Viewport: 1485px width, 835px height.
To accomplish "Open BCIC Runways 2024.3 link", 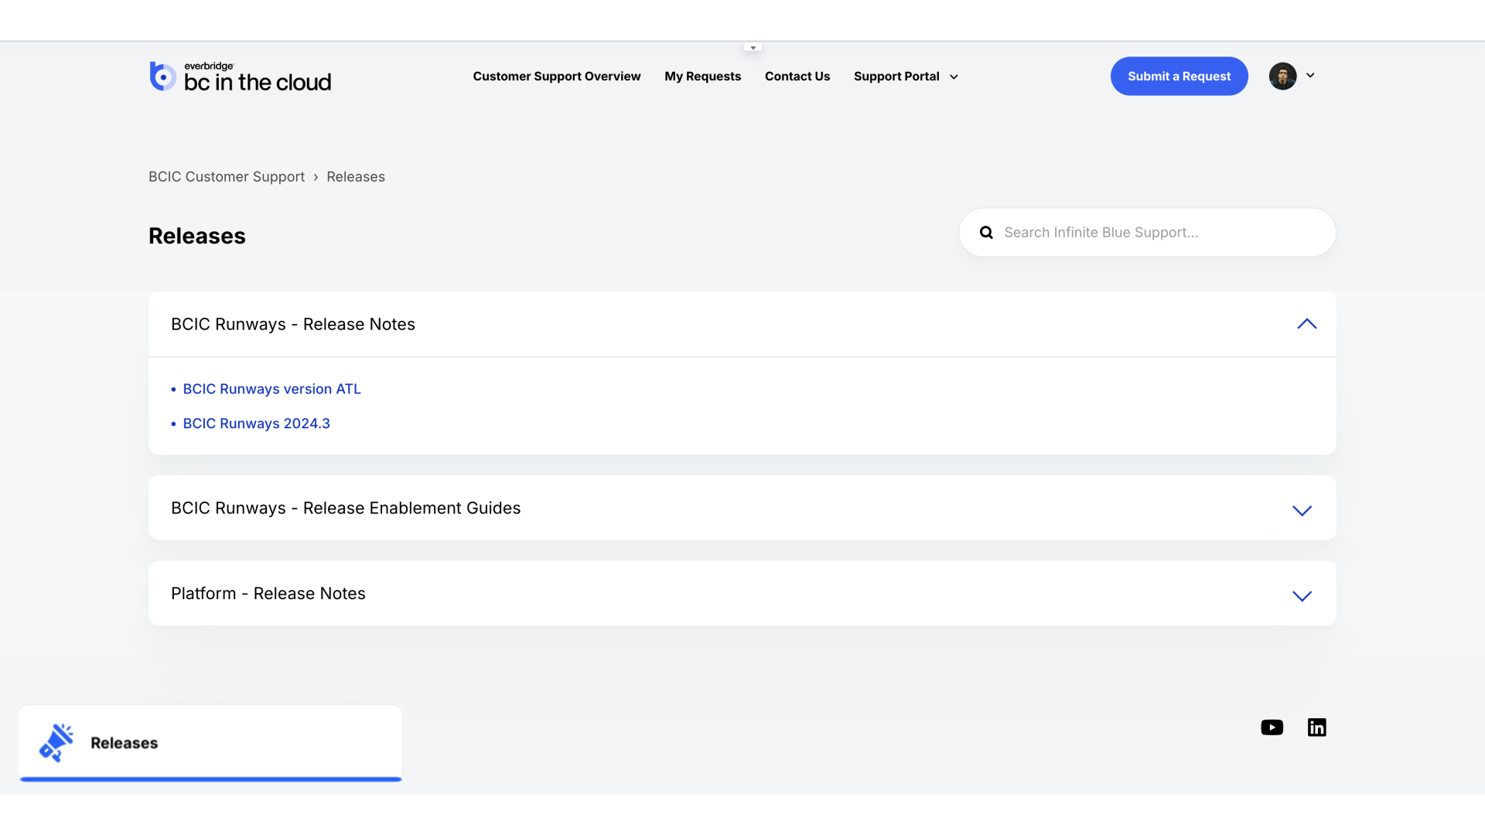I will coord(256,424).
